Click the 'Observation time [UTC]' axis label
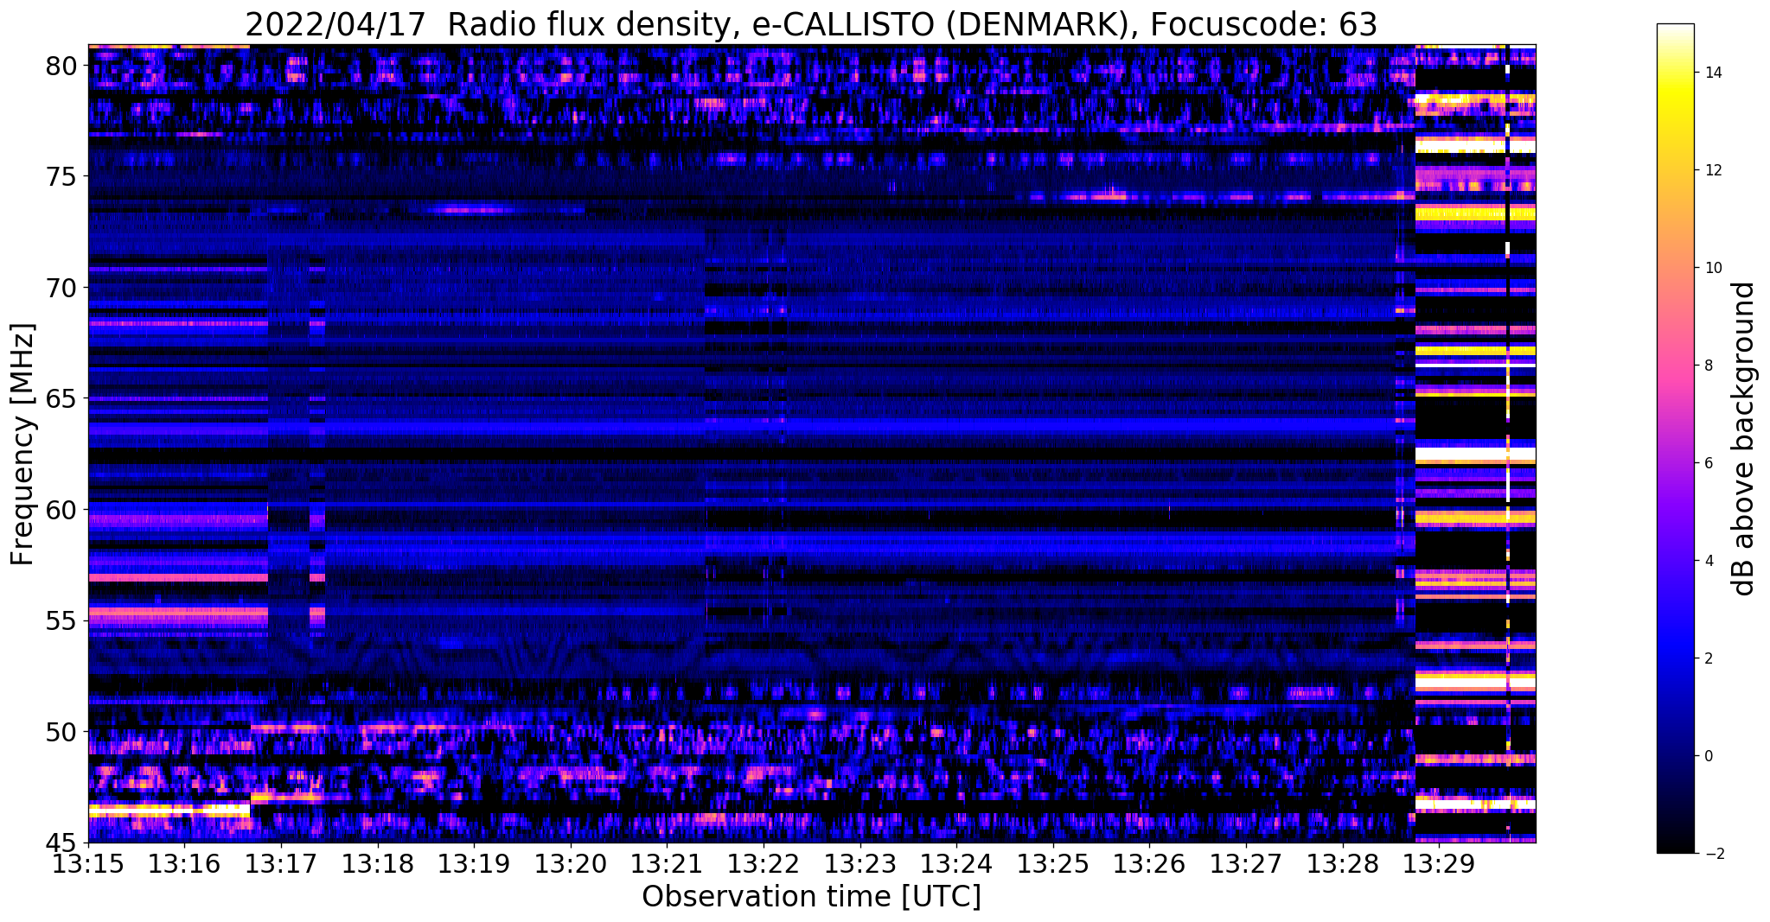Image resolution: width=1770 pixels, height=922 pixels. coord(811,897)
